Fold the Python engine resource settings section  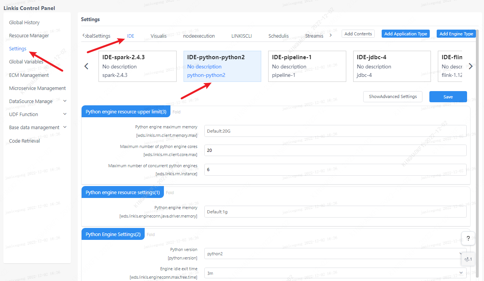[x=170, y=193]
